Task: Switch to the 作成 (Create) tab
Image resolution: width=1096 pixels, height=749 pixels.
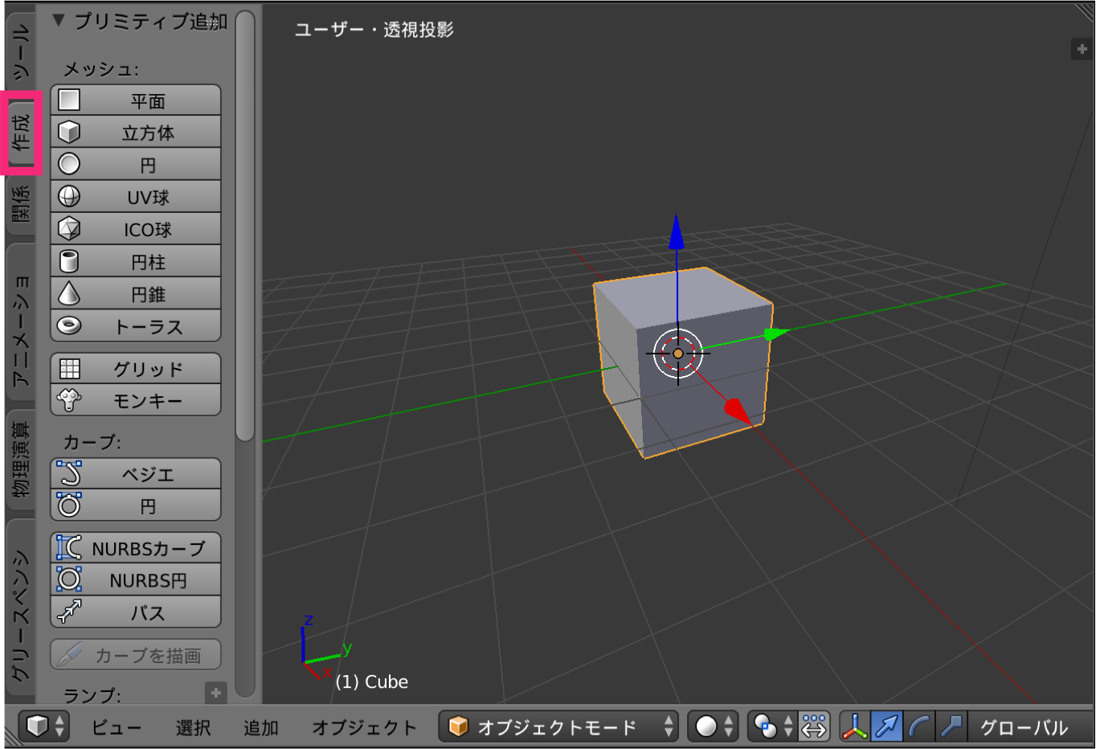Action: [22, 133]
